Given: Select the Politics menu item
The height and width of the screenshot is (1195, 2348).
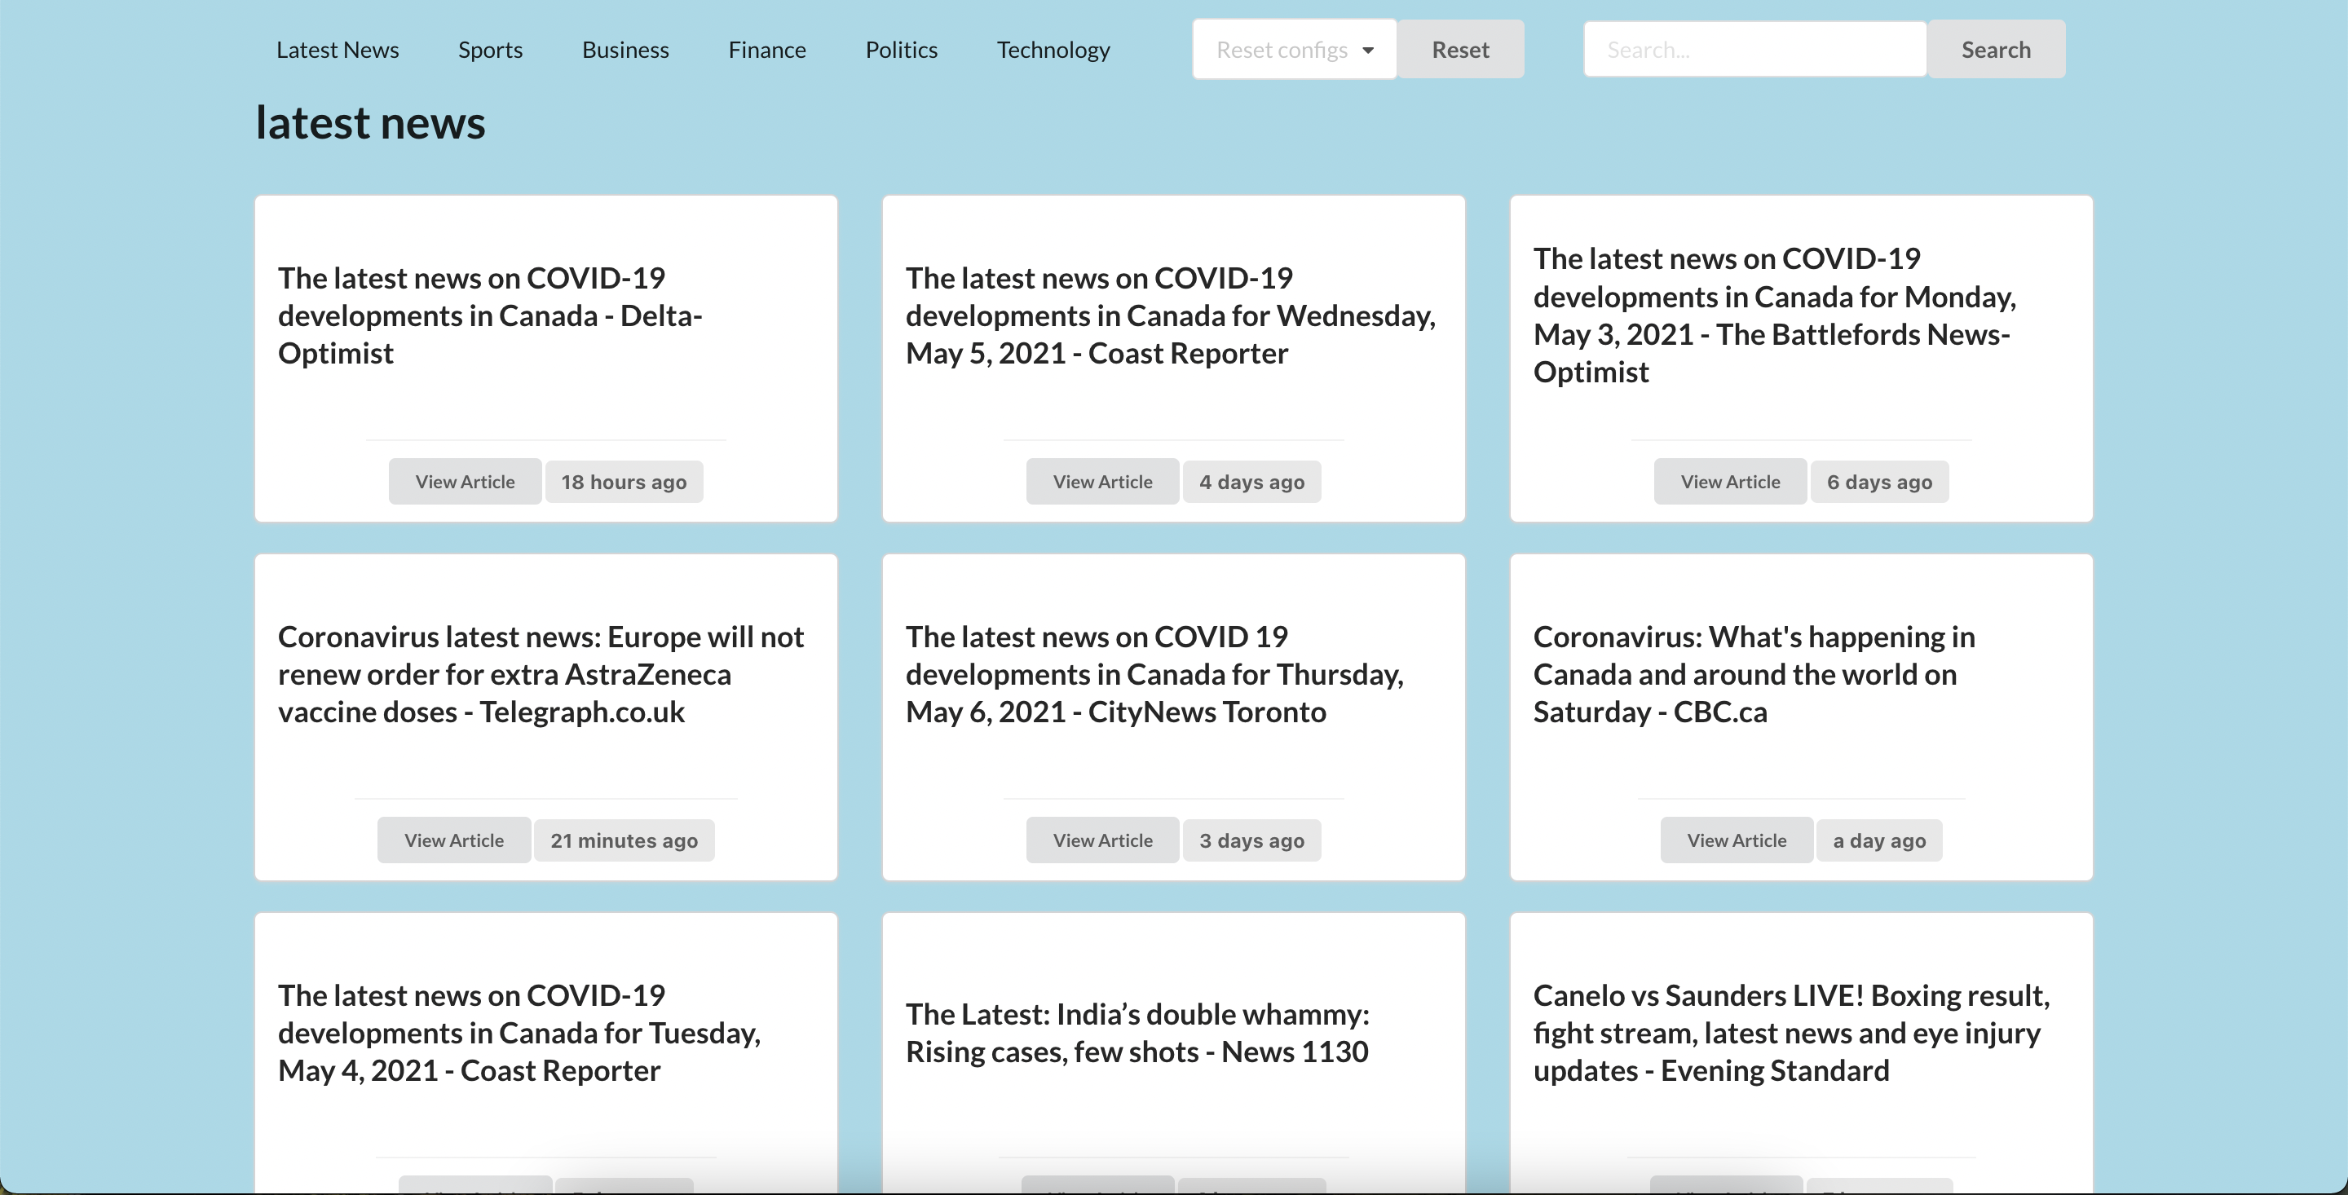Looking at the screenshot, I should click(901, 49).
